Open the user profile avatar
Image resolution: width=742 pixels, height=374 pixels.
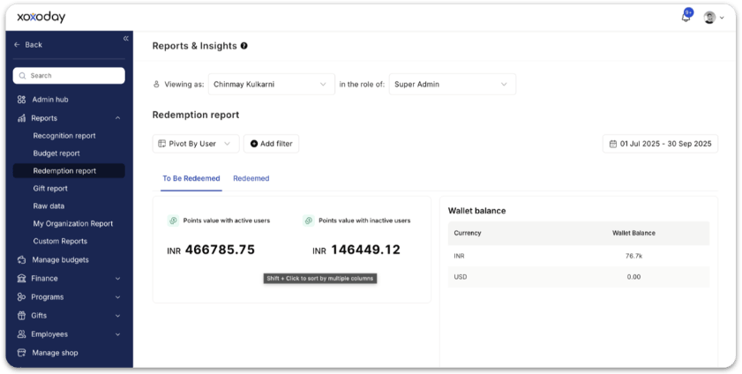709,18
